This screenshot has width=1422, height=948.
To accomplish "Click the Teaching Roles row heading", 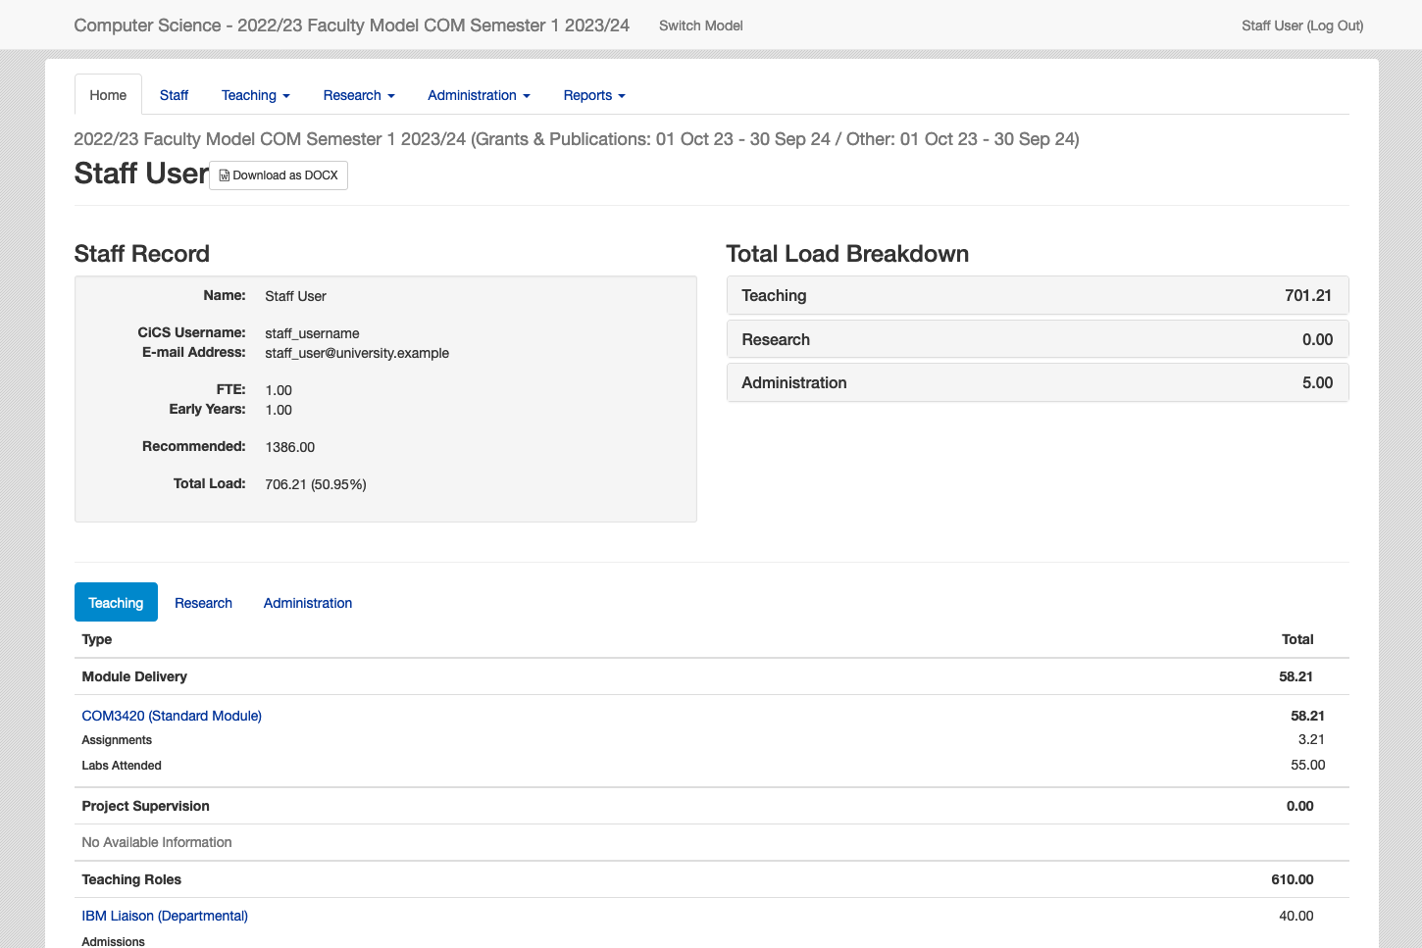I will (131, 879).
